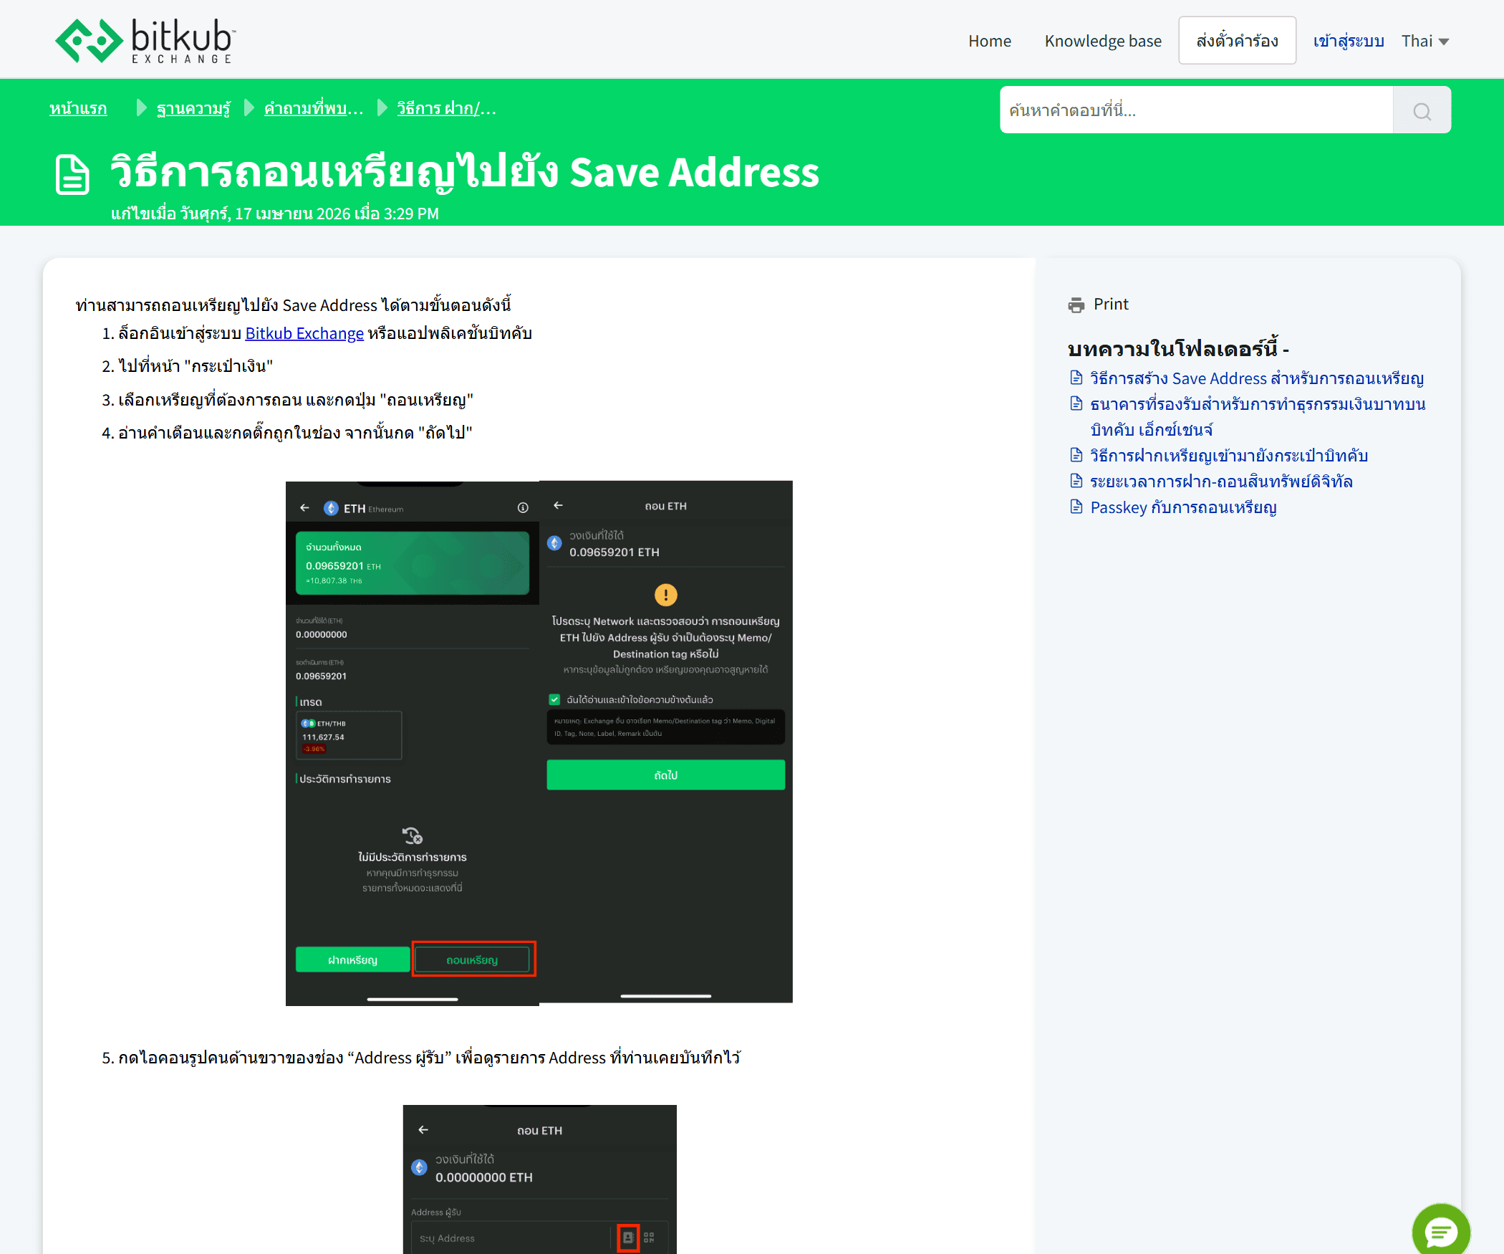Viewport: 1504px width, 1254px height.
Task: Click the ถอน ETH address screenshot
Action: (539, 1179)
